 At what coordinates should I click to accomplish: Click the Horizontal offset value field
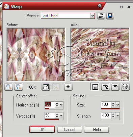click(x=50, y=104)
